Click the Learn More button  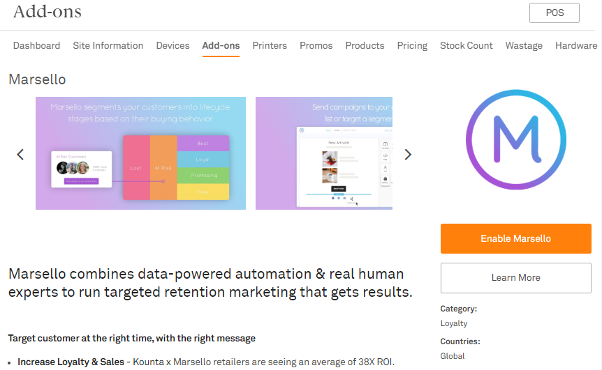point(515,278)
